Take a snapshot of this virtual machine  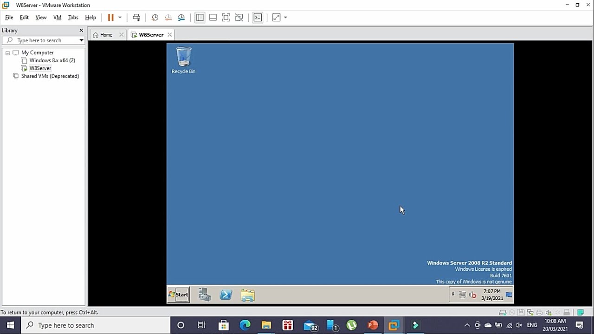coord(155,18)
